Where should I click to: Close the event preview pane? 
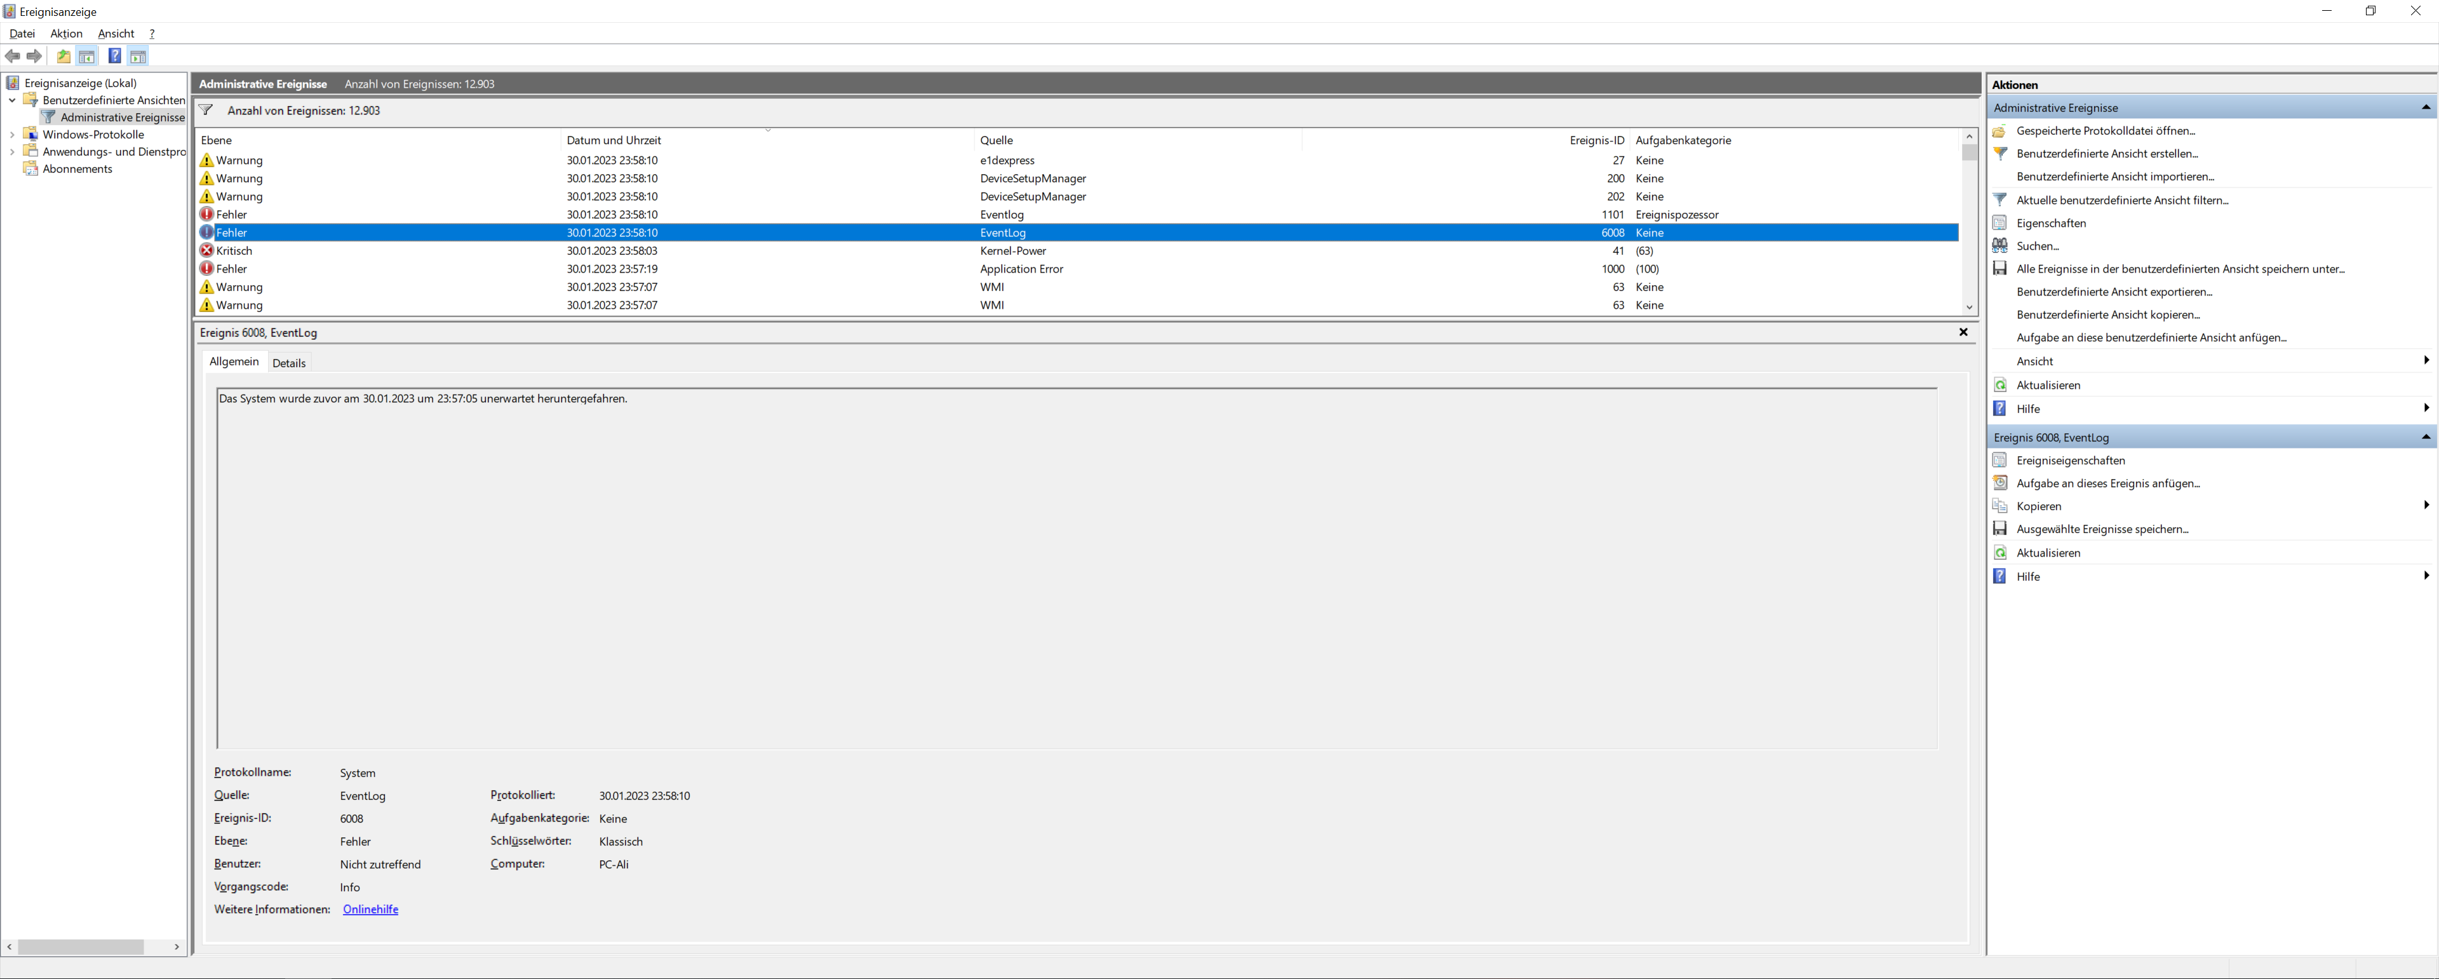[1963, 332]
